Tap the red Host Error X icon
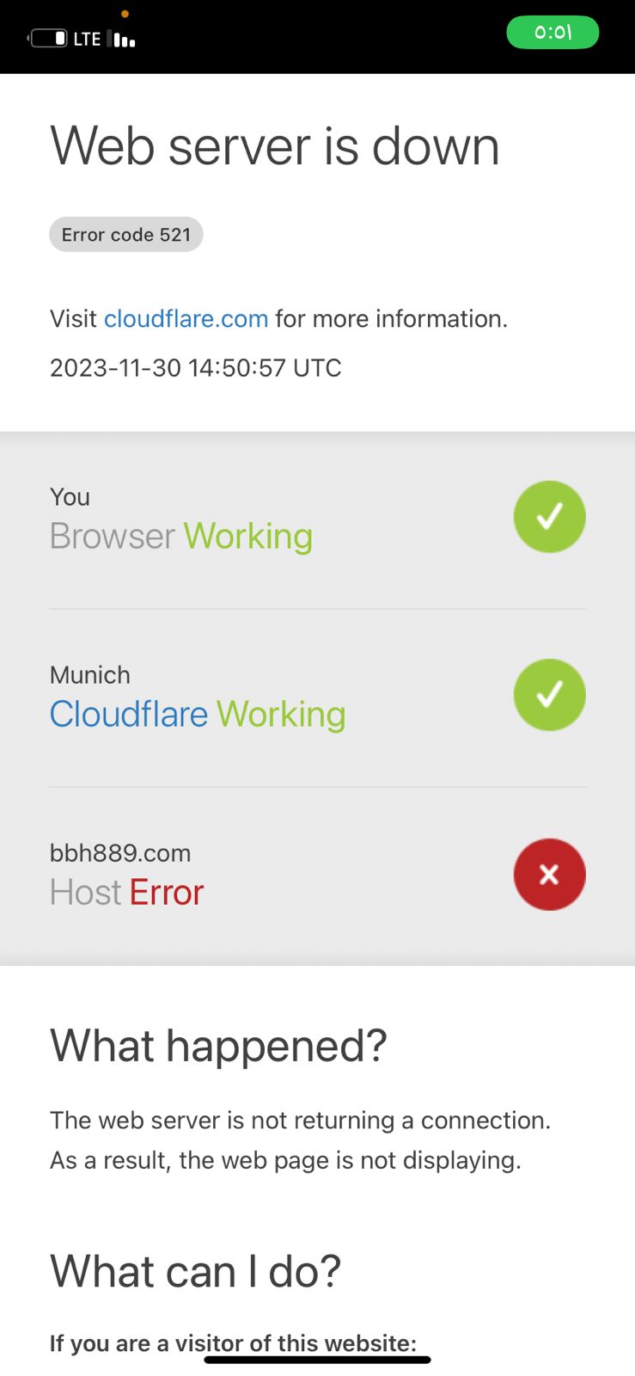This screenshot has width=635, height=1376. (549, 875)
